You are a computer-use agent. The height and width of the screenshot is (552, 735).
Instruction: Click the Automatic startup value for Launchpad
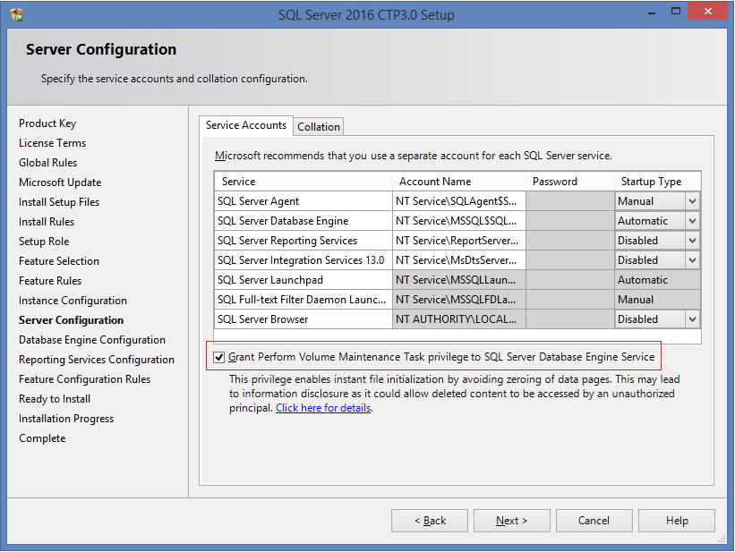click(658, 280)
